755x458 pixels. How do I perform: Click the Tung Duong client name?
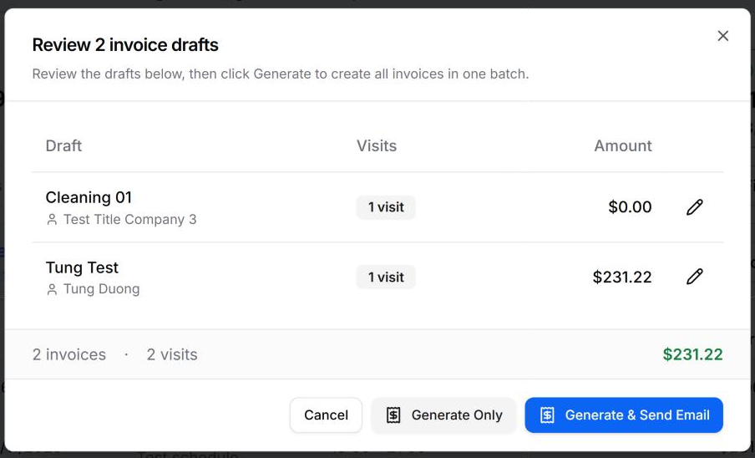tap(102, 289)
